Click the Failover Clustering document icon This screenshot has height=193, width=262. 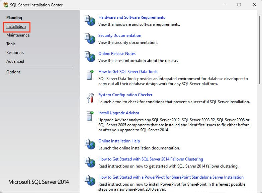(x=90, y=163)
